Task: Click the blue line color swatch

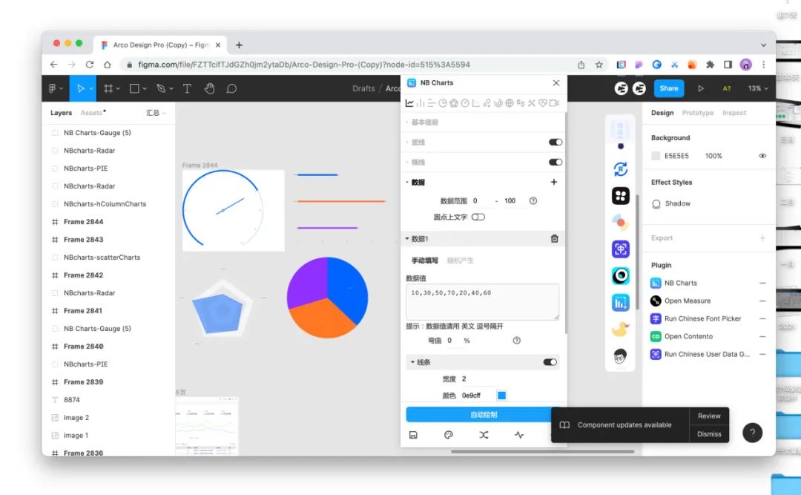Action: pyautogui.click(x=501, y=396)
